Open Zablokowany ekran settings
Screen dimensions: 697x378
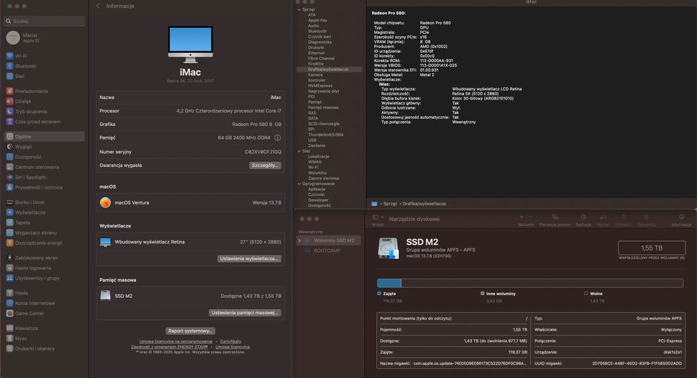pyautogui.click(x=36, y=258)
